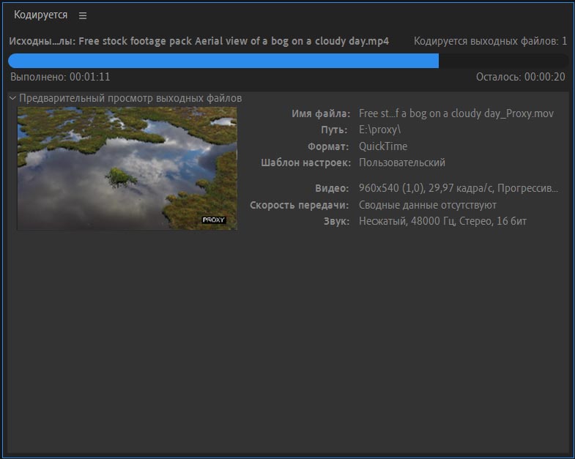This screenshot has width=575, height=459.
Task: Click the audio details Несжатый, 48000 Гц line
Action: [x=442, y=221]
